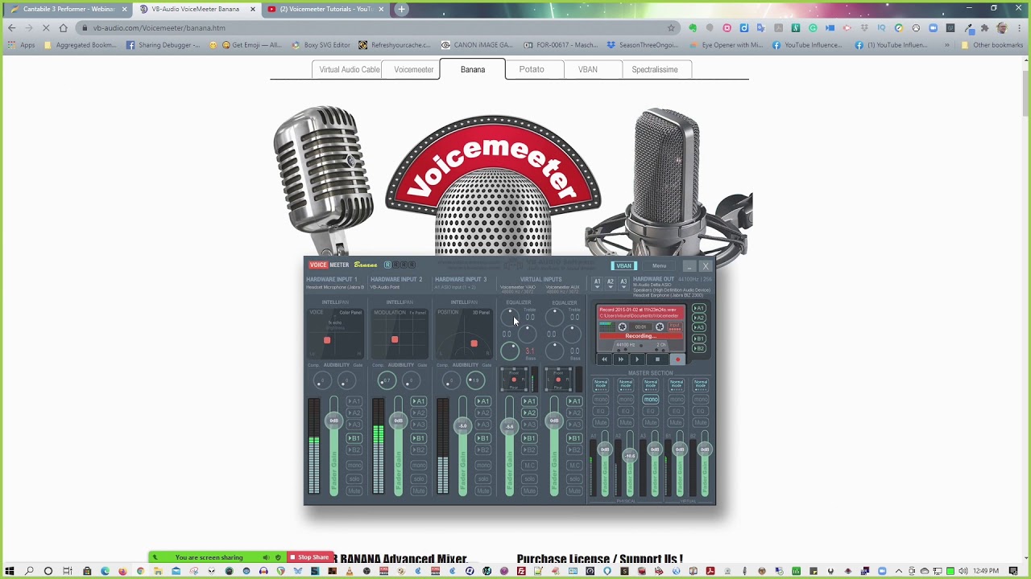
Task: Open the Voicemeeter page tab
Action: tap(414, 69)
